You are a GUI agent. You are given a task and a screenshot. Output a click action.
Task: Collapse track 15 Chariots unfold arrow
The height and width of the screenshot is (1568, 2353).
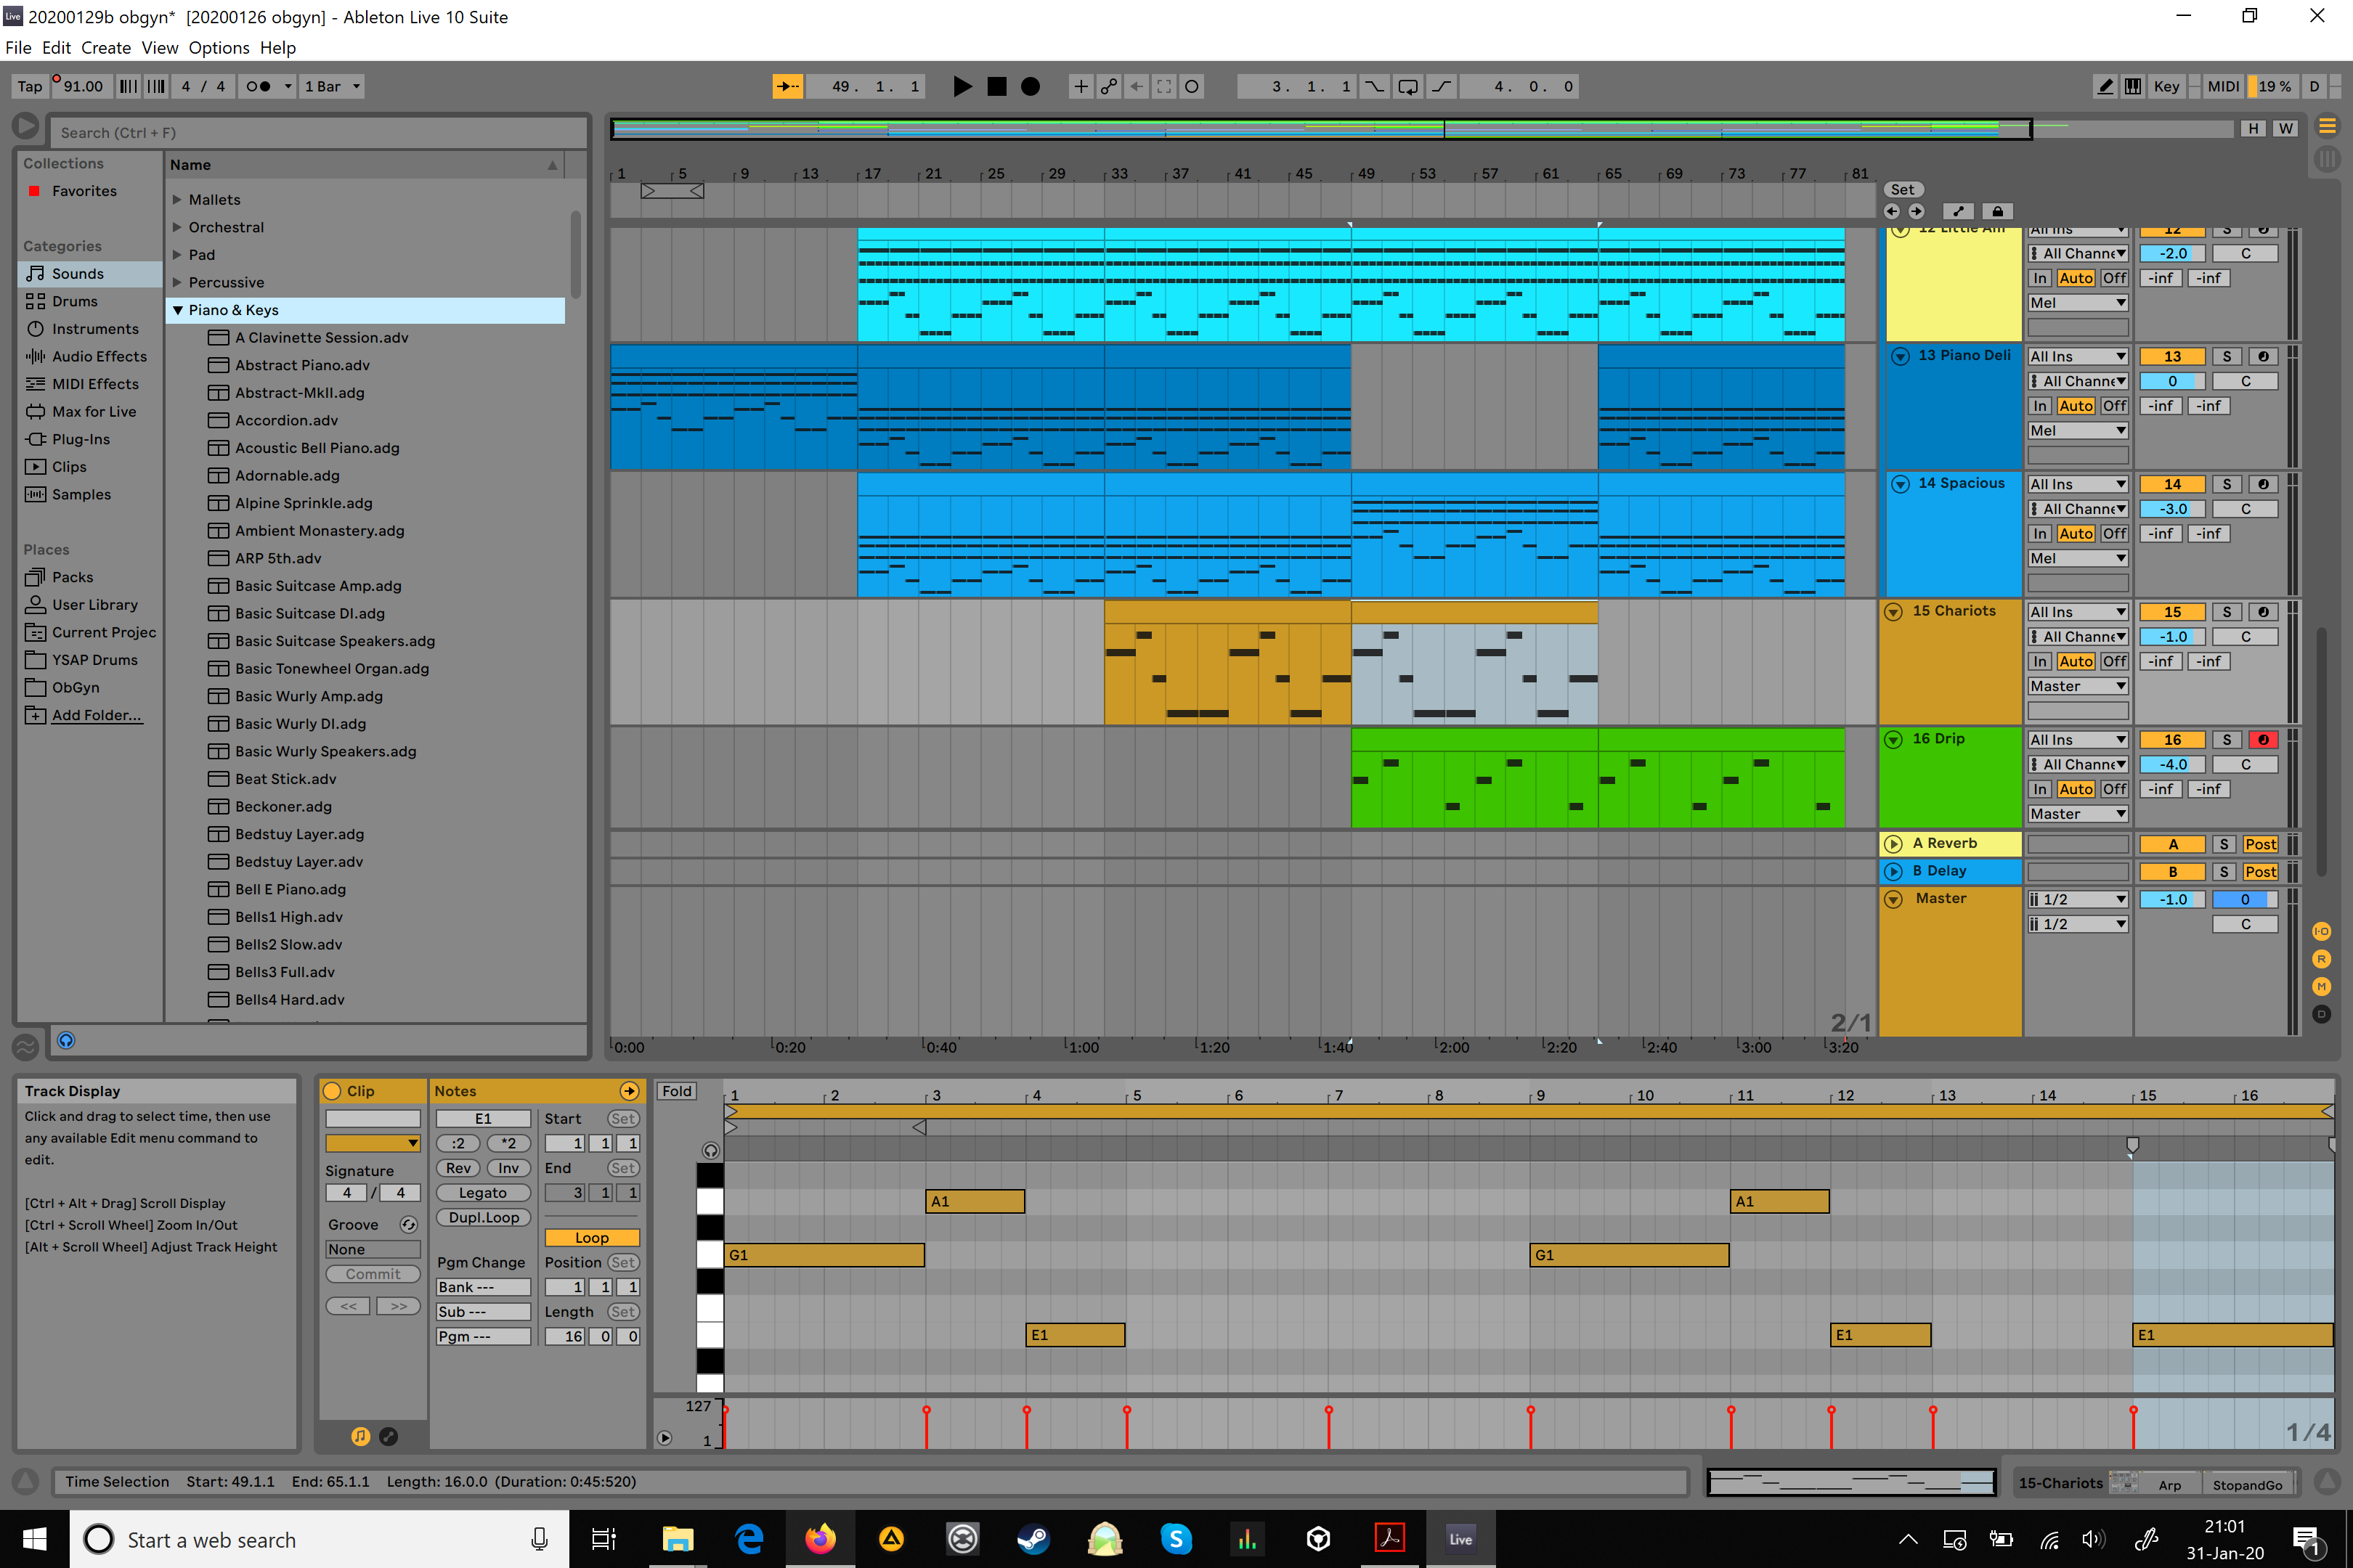click(x=1893, y=612)
